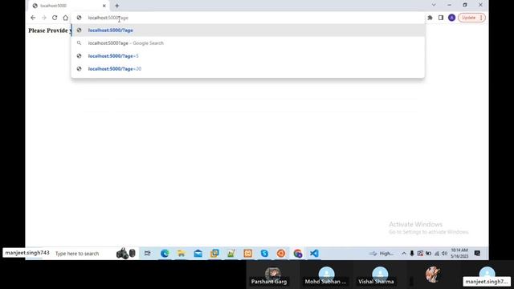The image size is (514, 289).
Task: Reload the localhost page
Action: tap(55, 18)
